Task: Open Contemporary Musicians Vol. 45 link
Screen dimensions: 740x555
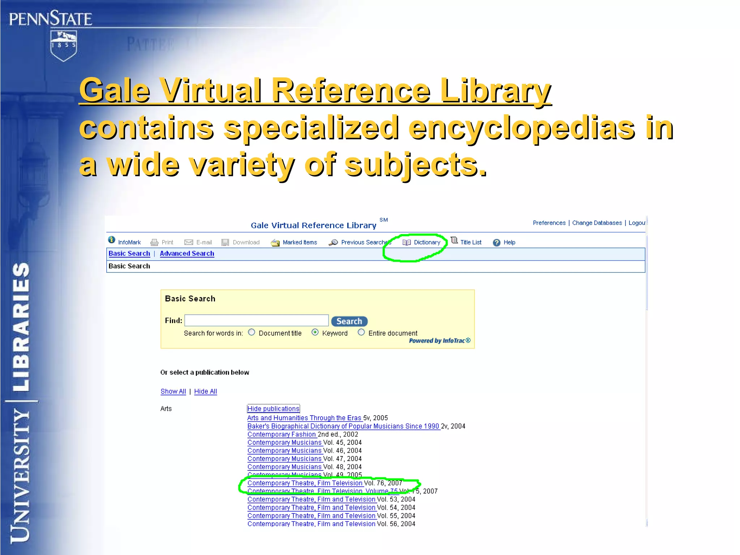Action: pos(285,443)
